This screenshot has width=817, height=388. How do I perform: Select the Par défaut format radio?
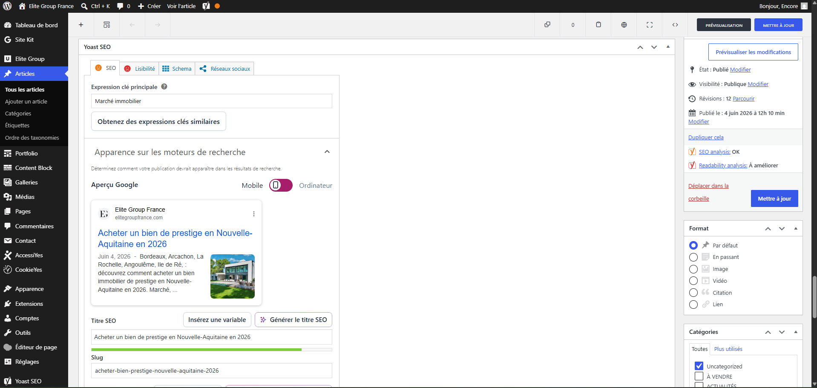(693, 245)
